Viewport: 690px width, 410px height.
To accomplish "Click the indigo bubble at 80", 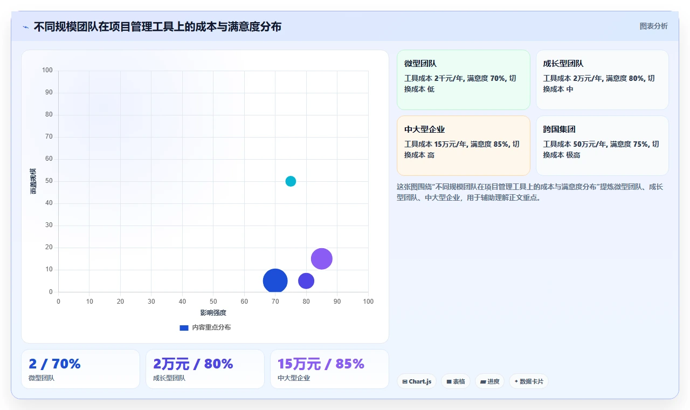I will coord(306,281).
